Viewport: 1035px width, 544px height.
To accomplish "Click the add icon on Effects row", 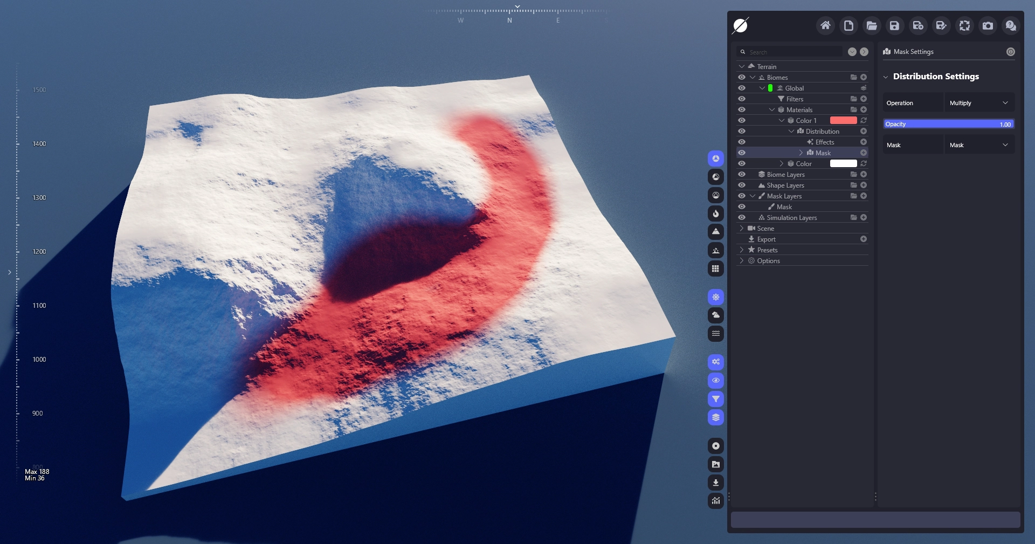I will coord(864,142).
